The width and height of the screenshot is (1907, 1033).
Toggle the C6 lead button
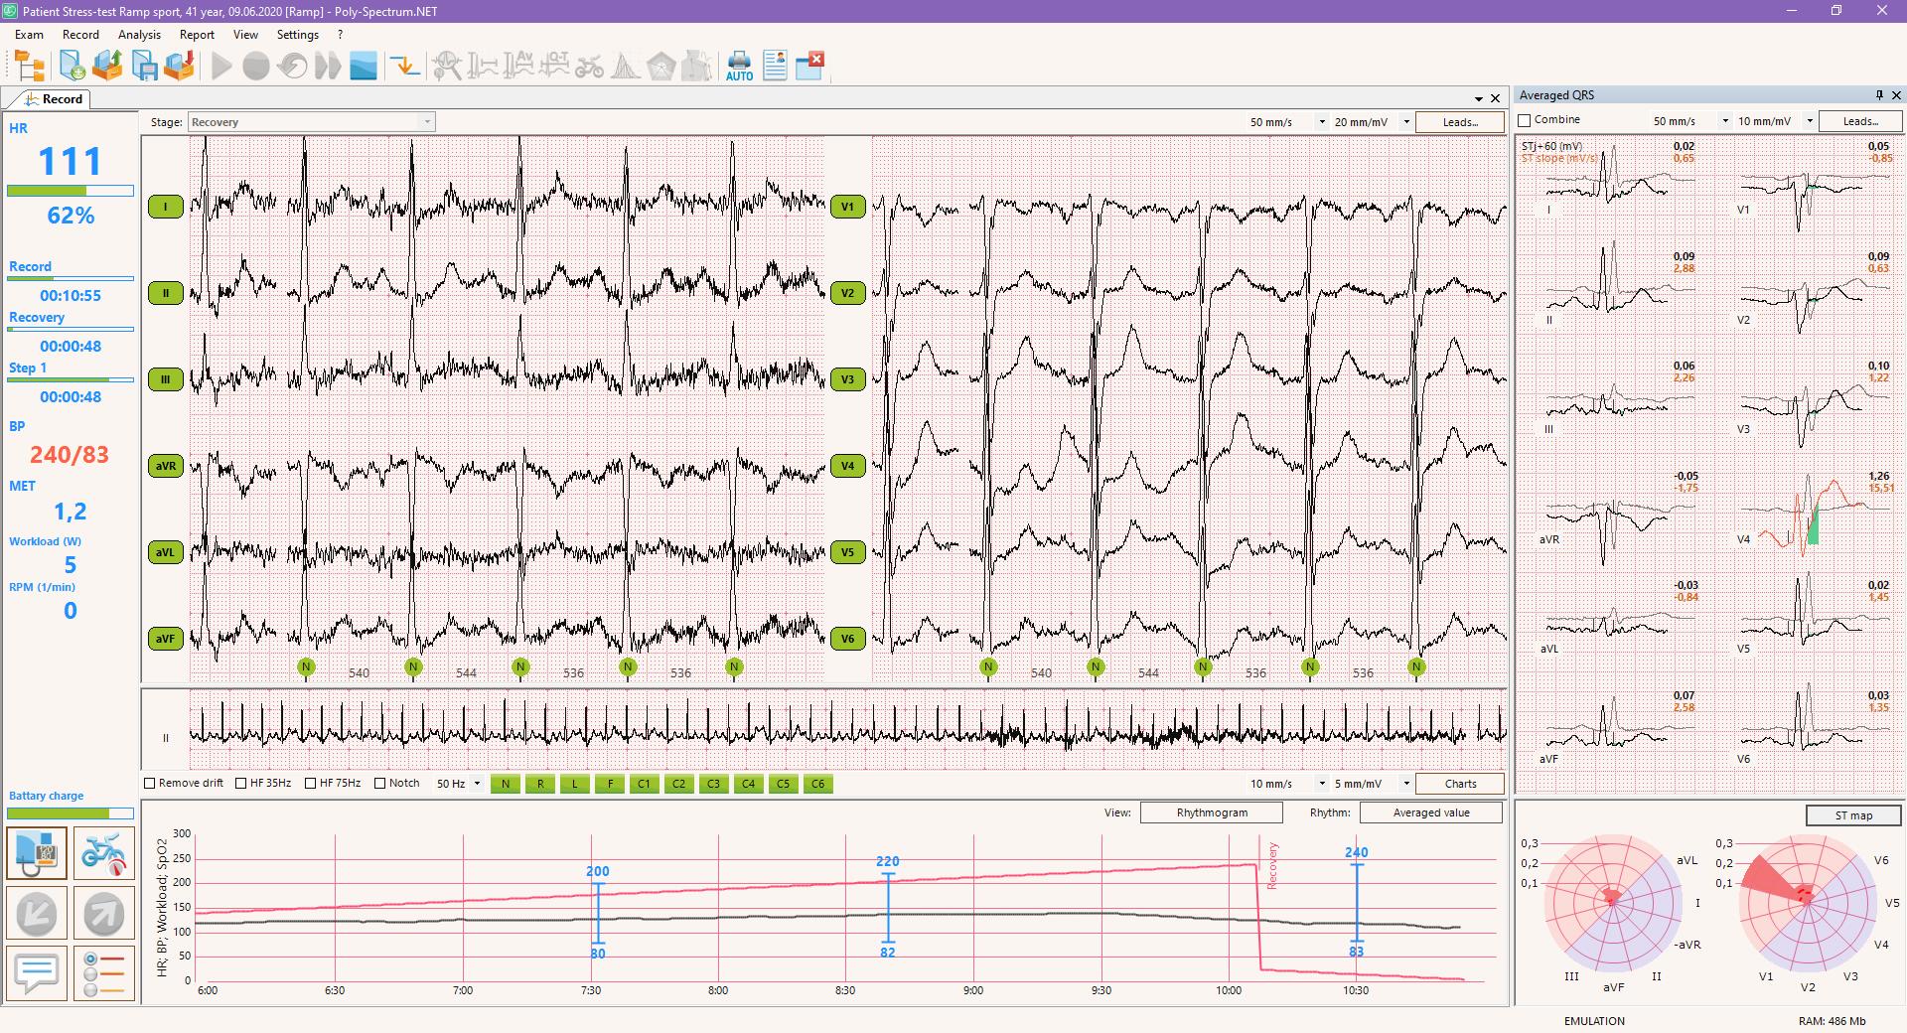point(818,784)
